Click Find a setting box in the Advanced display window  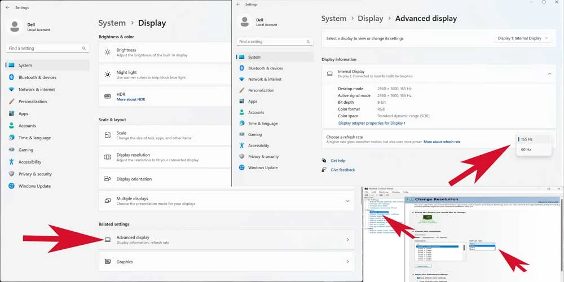click(275, 41)
